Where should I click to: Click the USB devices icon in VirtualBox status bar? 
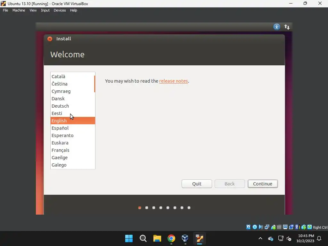tap(273, 227)
